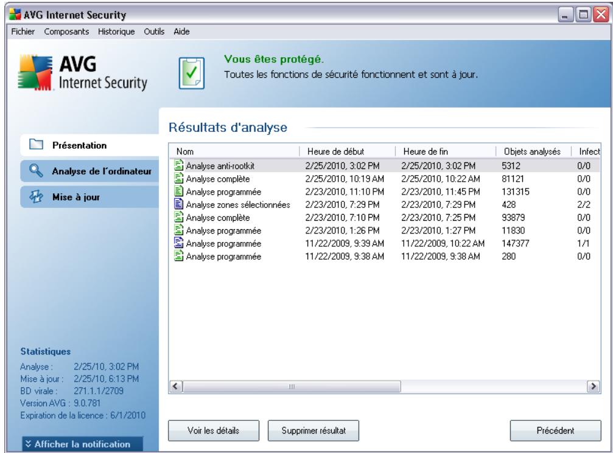613x453 pixels.
Task: Click the Vous êtes protégé status text
Action: click(274, 60)
